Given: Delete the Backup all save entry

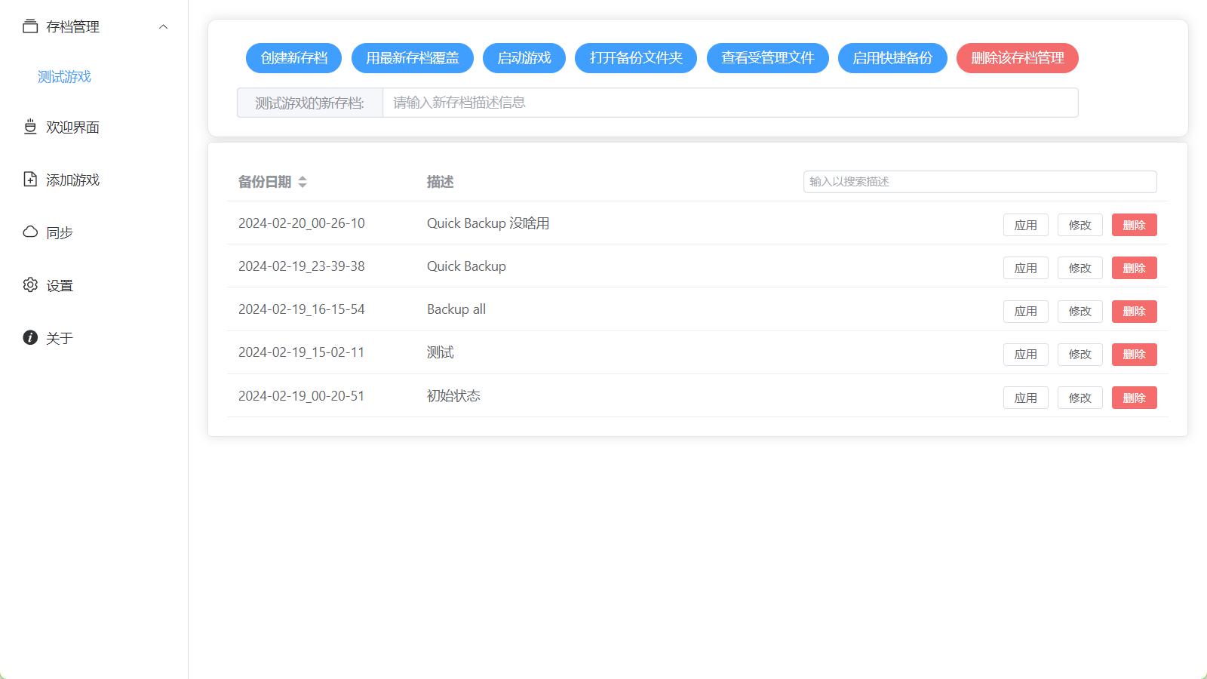Looking at the screenshot, I should point(1134,312).
